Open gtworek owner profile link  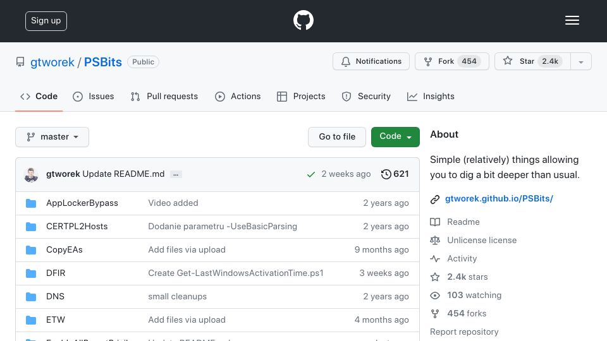click(x=52, y=63)
